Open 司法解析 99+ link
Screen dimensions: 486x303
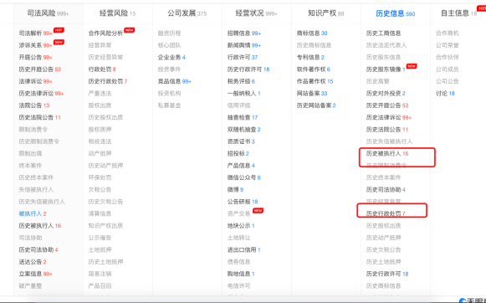coord(36,33)
